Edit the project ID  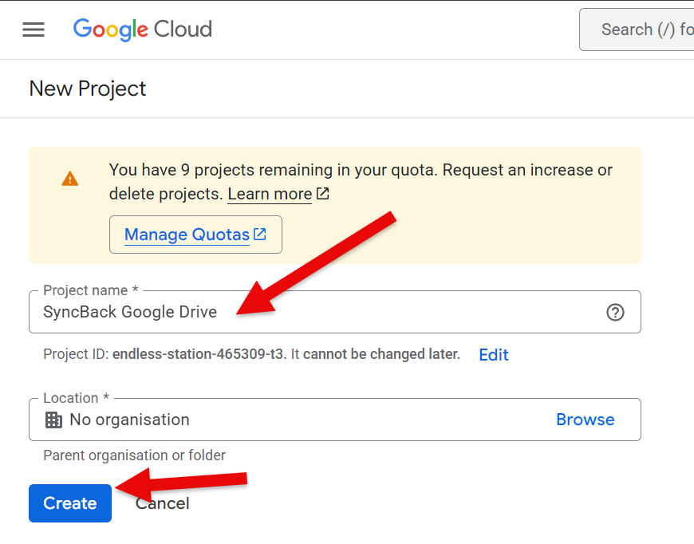point(494,355)
